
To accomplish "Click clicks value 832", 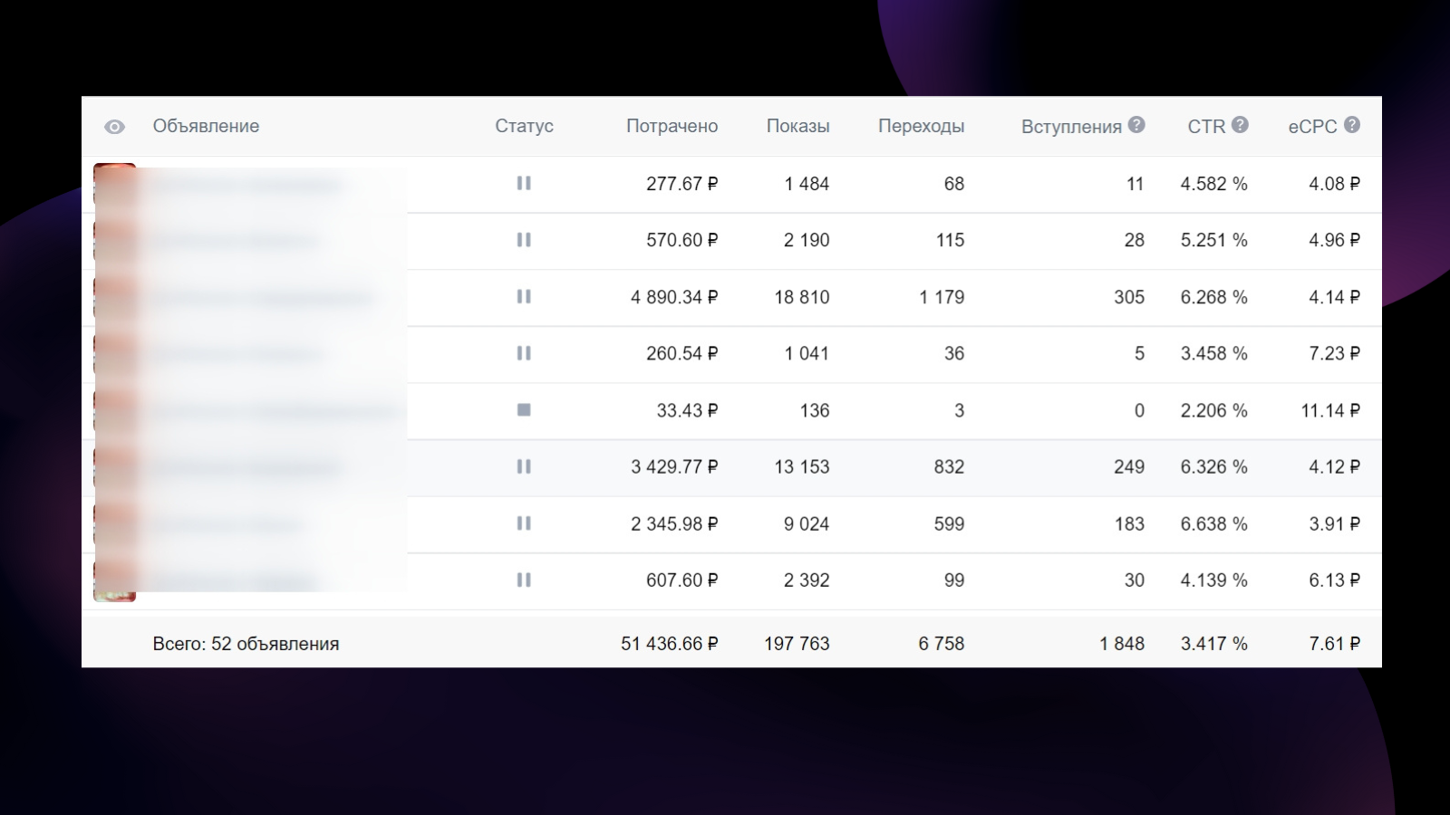I will [949, 466].
